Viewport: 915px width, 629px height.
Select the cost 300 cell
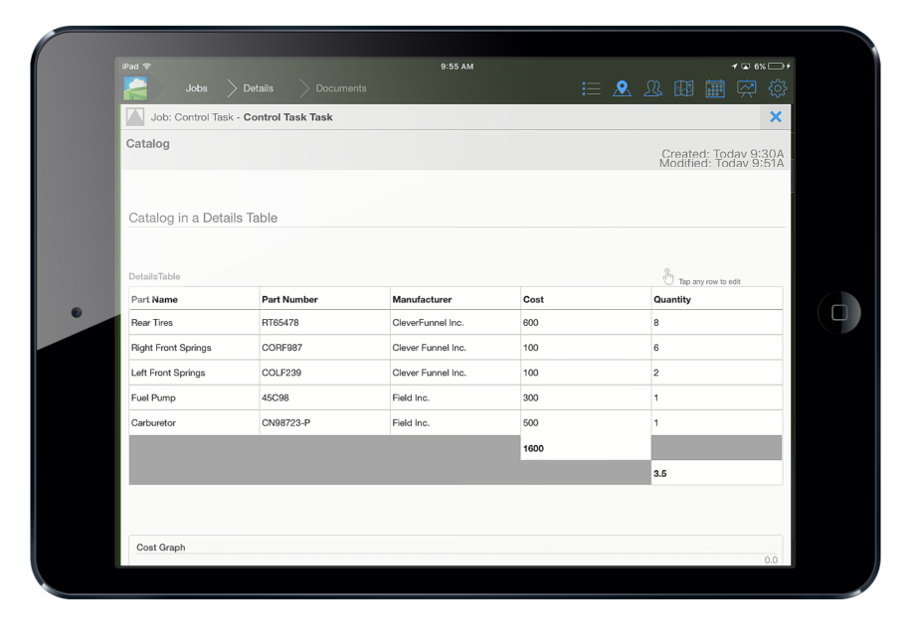pos(586,397)
